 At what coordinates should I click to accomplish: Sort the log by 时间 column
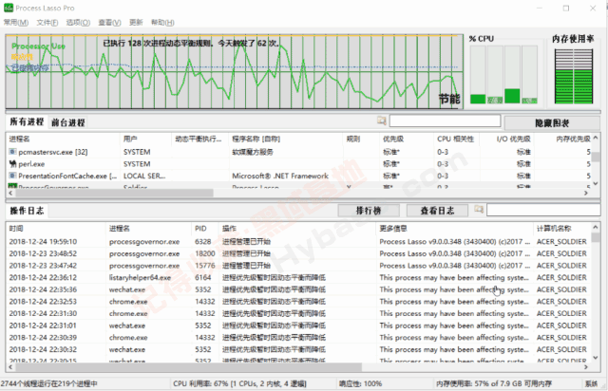pos(56,229)
